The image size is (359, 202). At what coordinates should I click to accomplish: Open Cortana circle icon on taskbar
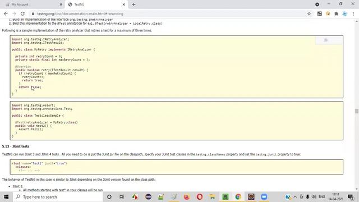click(x=109, y=197)
